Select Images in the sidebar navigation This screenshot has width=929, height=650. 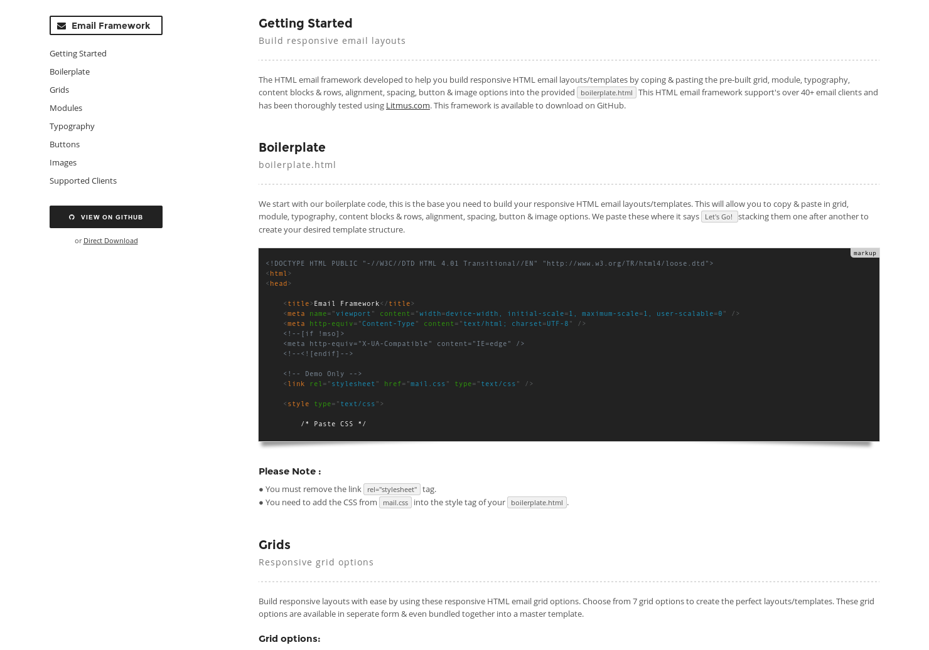click(x=63, y=162)
